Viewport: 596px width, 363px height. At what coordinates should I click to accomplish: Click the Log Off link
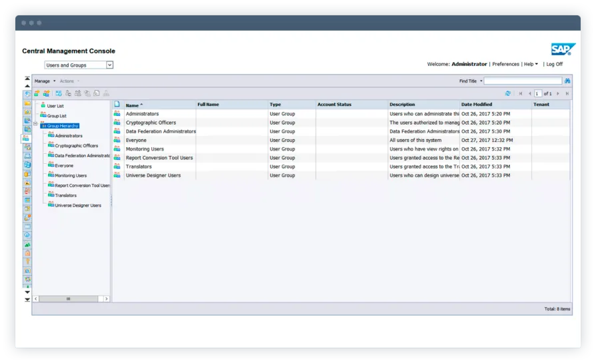tap(554, 65)
